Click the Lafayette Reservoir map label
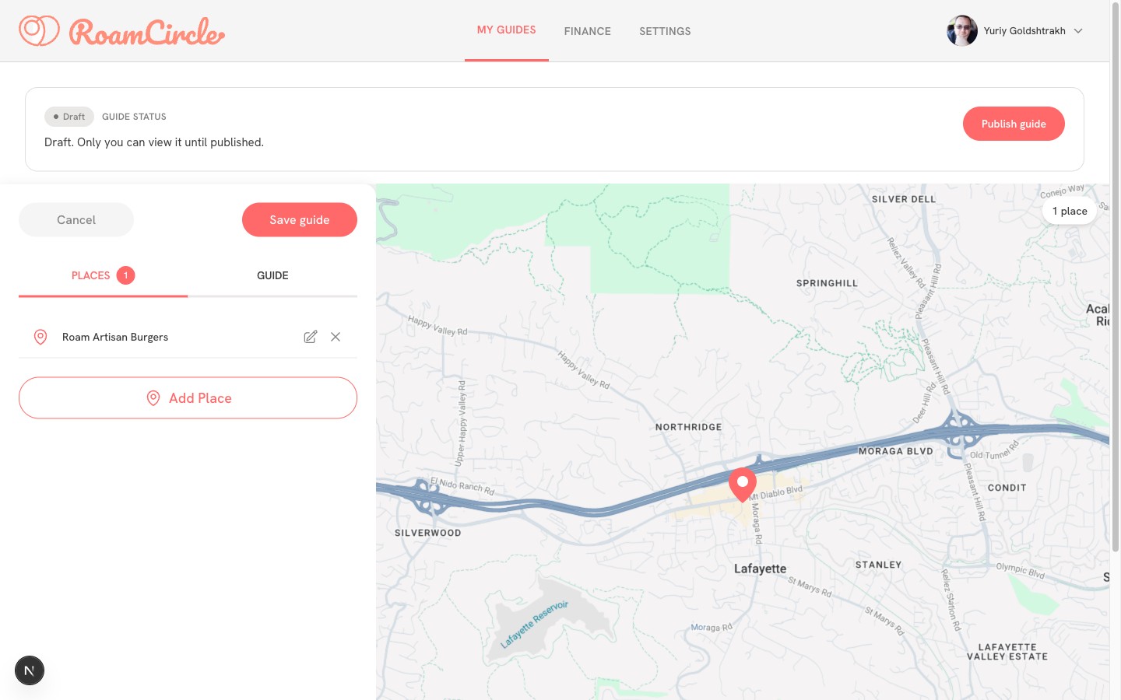This screenshot has height=700, width=1121. tap(534, 624)
